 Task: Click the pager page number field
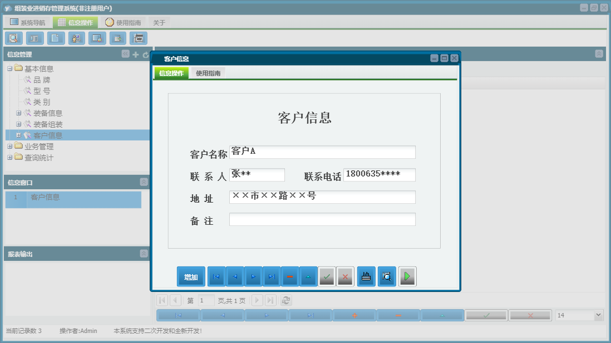point(206,300)
